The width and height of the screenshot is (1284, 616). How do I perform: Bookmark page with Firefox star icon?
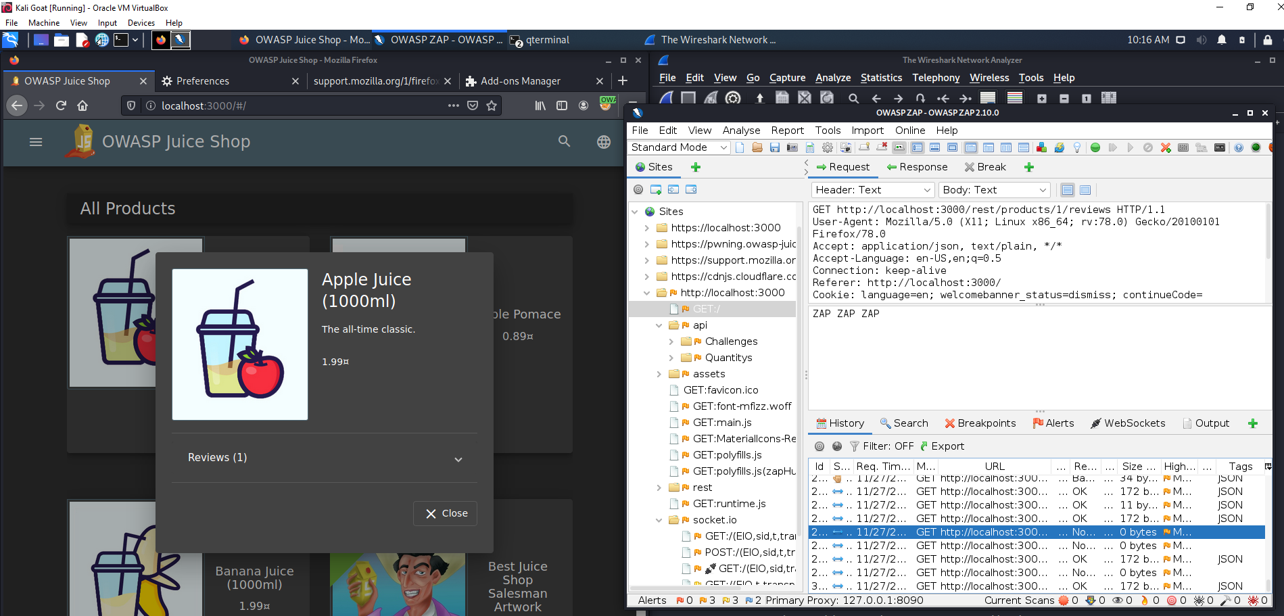click(x=492, y=105)
